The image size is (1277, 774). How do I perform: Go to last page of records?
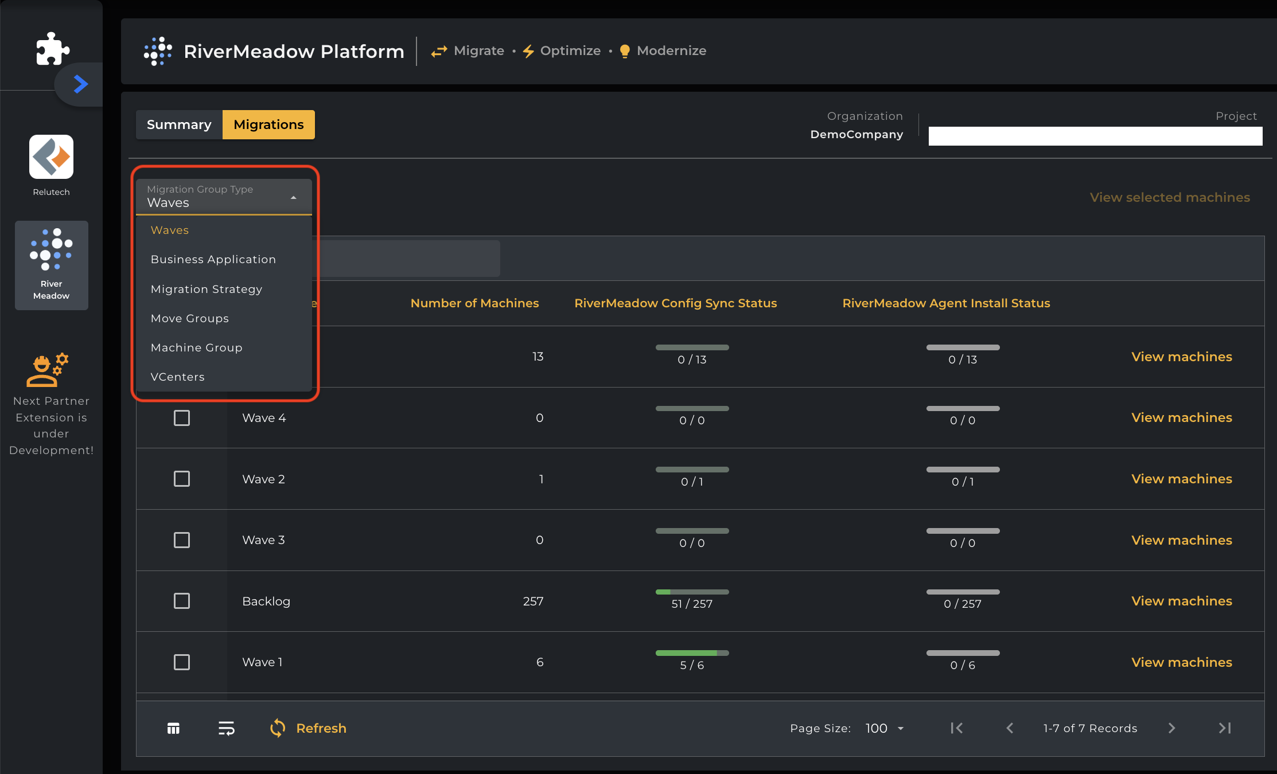1225,728
